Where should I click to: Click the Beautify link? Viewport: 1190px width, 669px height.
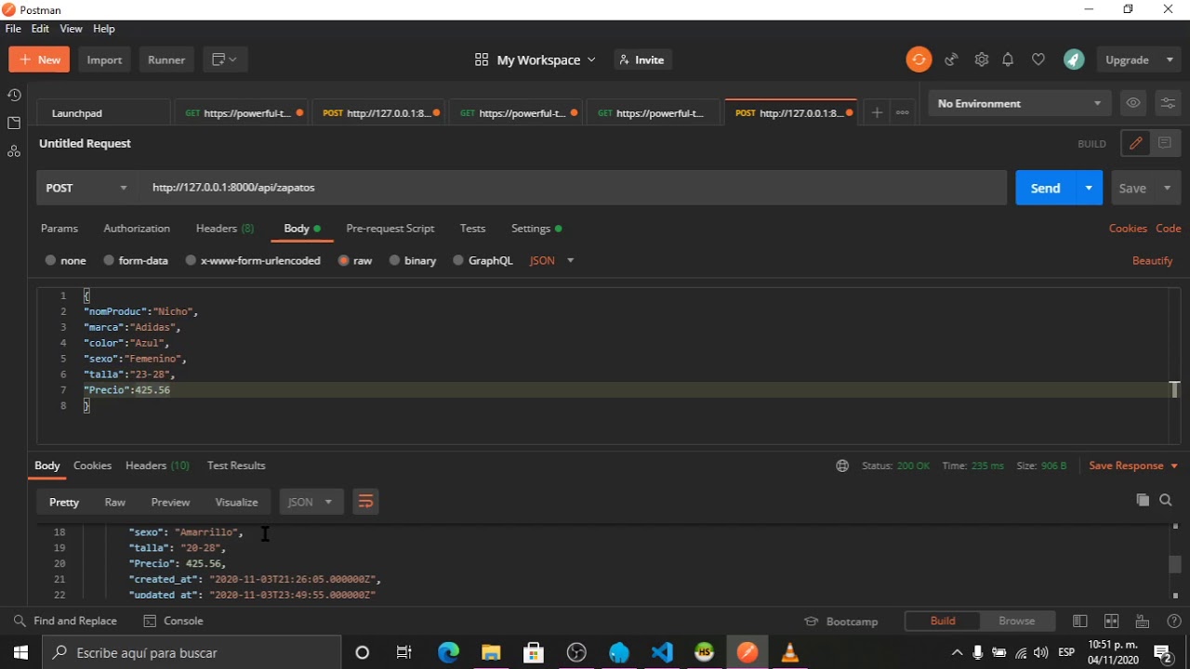click(x=1152, y=261)
